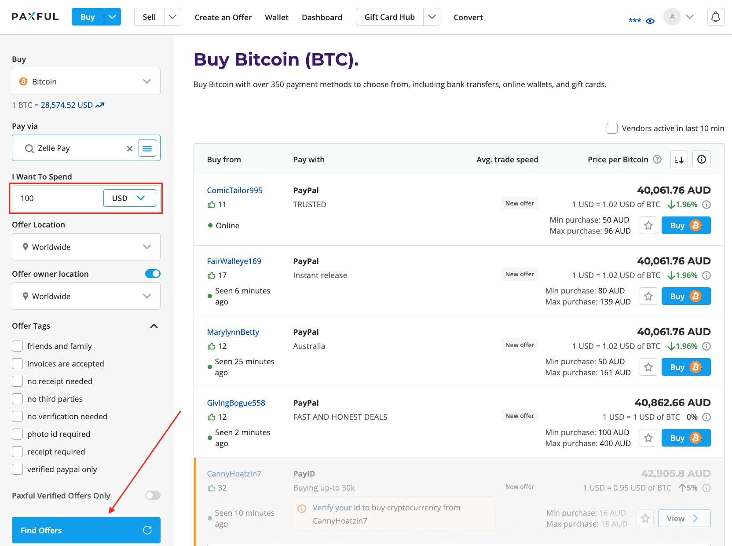Image resolution: width=732 pixels, height=546 pixels.
Task: Open the account menu chevron
Action: tap(690, 17)
